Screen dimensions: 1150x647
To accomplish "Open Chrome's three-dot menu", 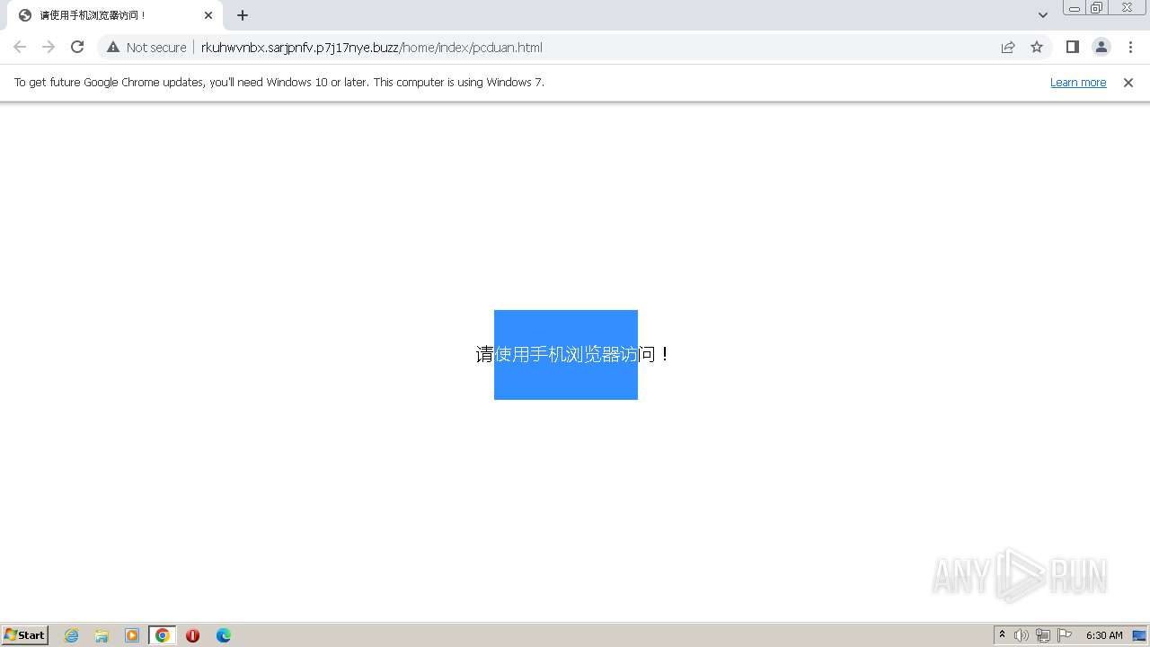I will 1130,47.
